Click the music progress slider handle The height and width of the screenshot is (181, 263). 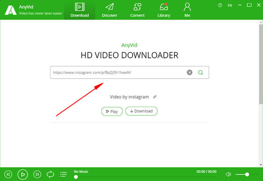click(76, 177)
